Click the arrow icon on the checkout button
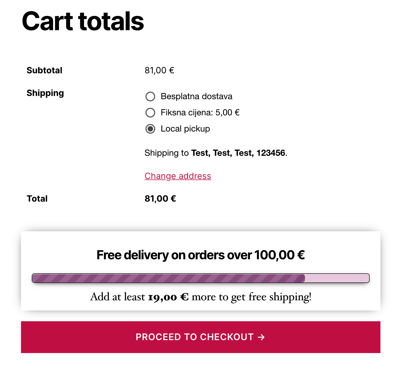The image size is (409, 373). [x=261, y=337]
